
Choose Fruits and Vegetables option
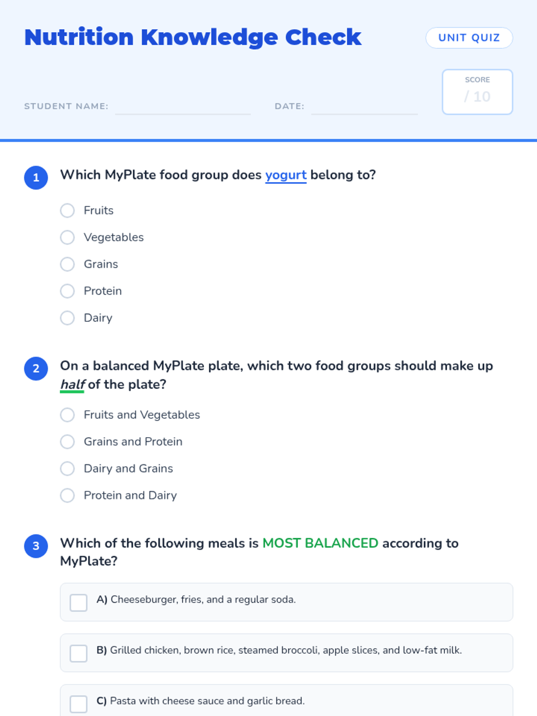pos(68,415)
